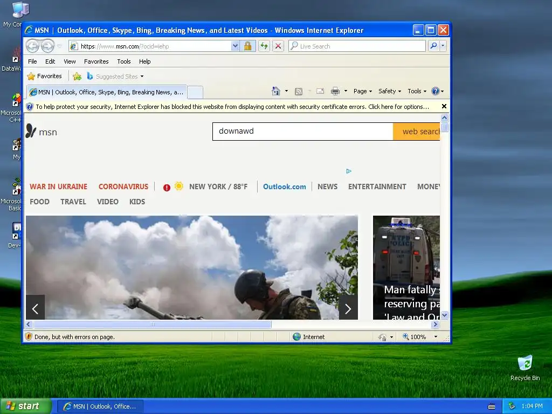Click the Add to Favorites Bar icon
This screenshot has width=552, height=414.
coord(77,76)
